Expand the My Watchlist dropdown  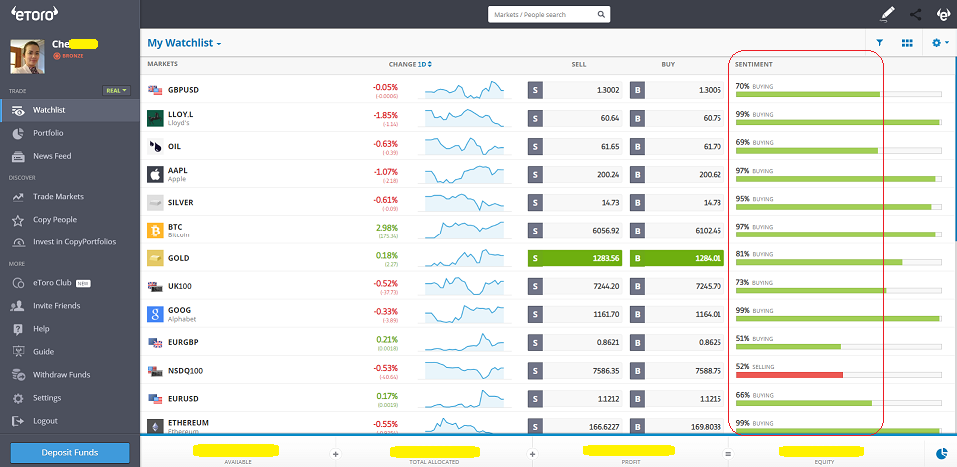(x=184, y=43)
